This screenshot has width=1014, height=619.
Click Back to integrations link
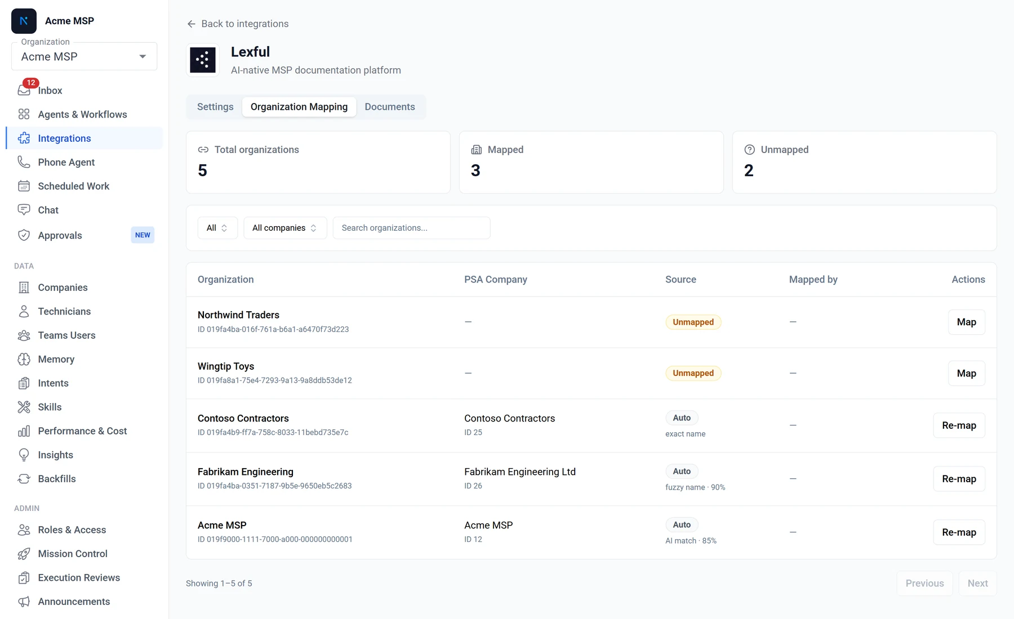tap(238, 24)
